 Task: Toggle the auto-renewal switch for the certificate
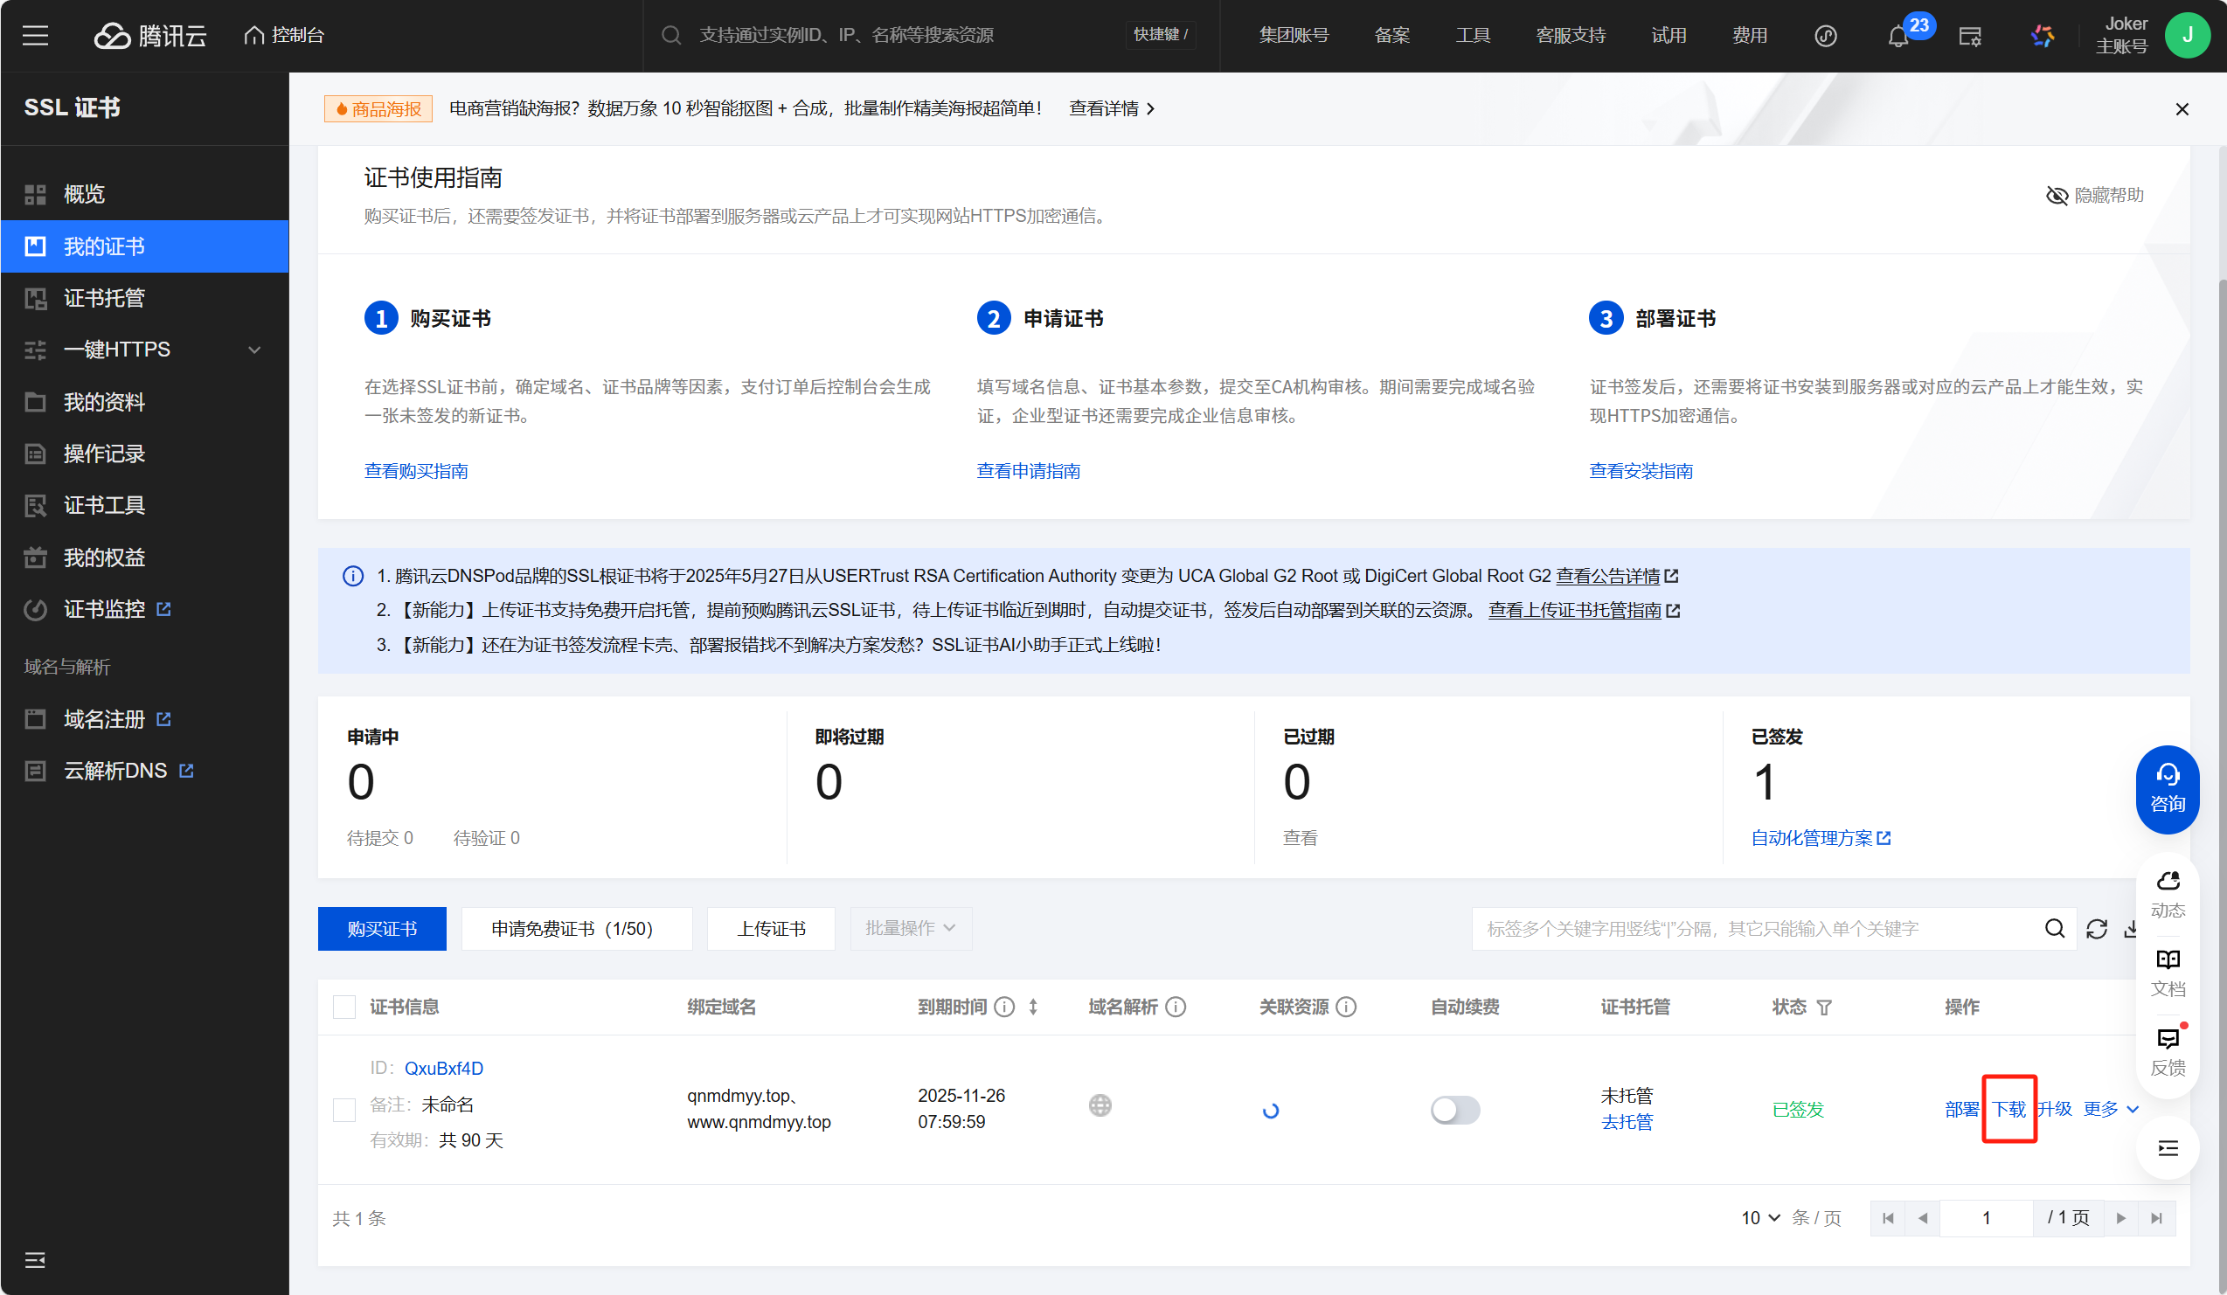coord(1454,1110)
